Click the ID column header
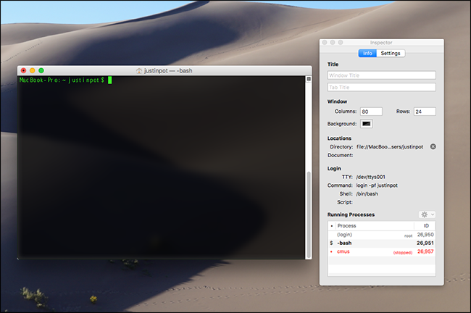 426,225
